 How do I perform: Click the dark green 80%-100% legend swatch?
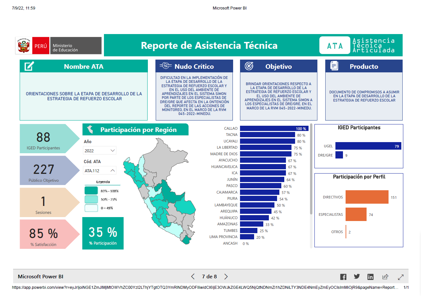(91, 191)
